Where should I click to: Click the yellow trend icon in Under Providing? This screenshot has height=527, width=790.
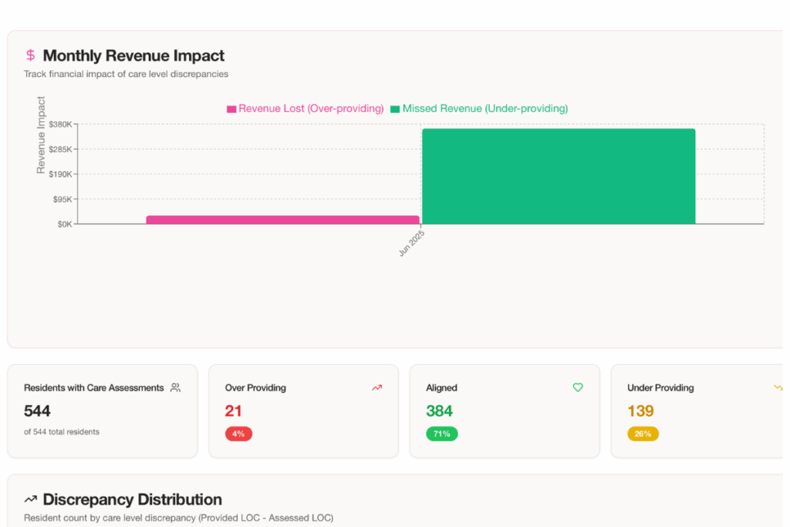778,388
